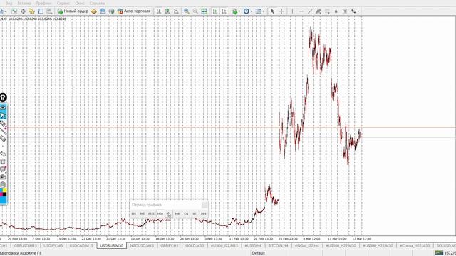Toggle chart shift from right edge
The height and width of the screenshot is (256, 456).
click(x=224, y=11)
